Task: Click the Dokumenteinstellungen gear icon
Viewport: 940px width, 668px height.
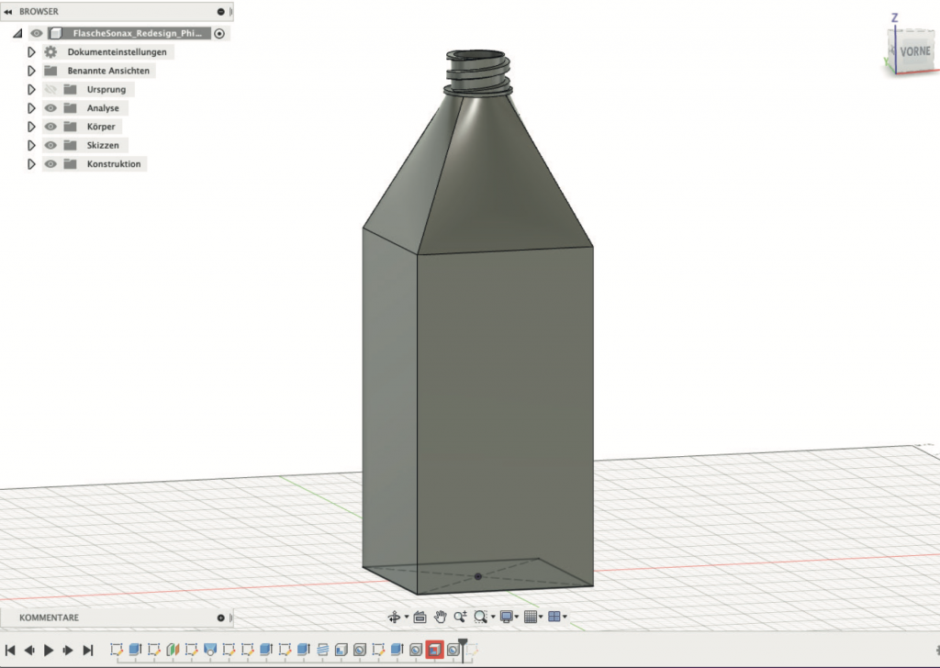Action: pyautogui.click(x=50, y=52)
